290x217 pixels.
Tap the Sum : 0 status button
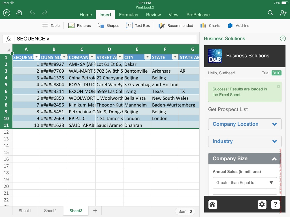click(185, 211)
